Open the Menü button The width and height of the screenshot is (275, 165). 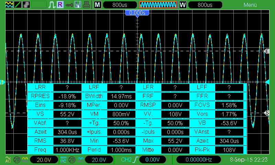coord(250,5)
